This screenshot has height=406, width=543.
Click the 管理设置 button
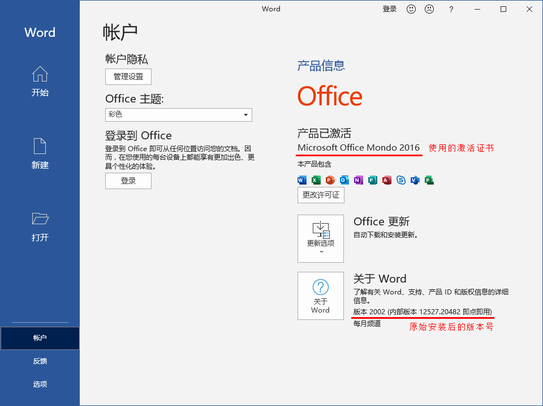(128, 76)
